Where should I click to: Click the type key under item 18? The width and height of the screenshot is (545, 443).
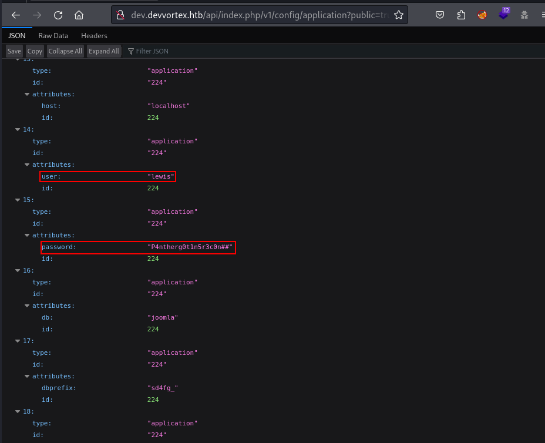tap(42, 423)
